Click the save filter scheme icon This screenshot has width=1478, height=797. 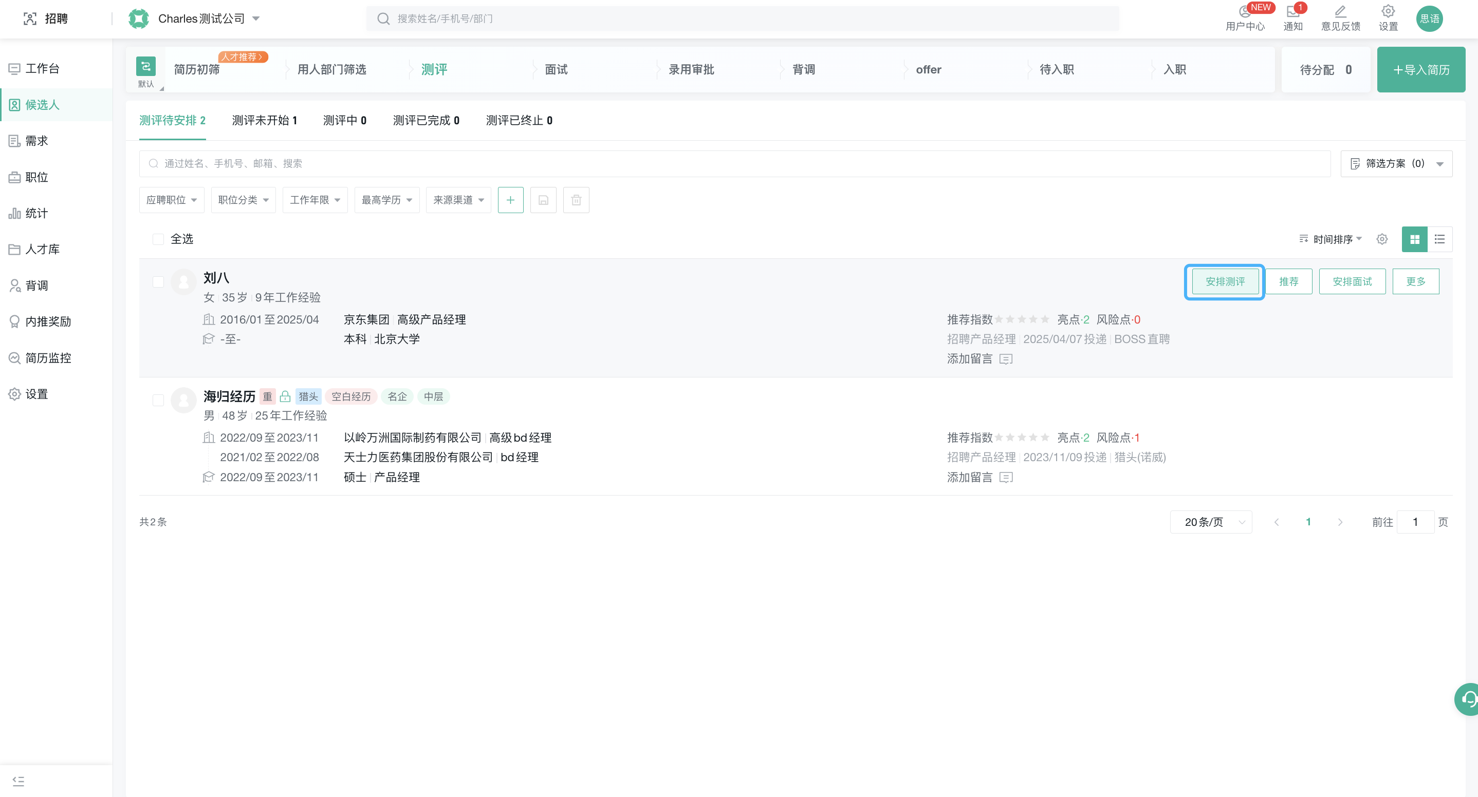[543, 200]
